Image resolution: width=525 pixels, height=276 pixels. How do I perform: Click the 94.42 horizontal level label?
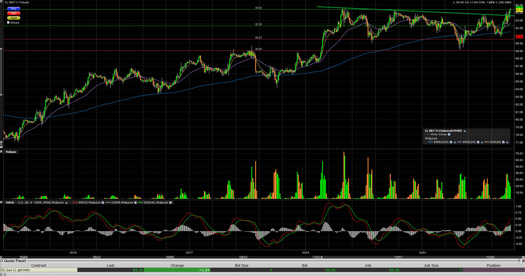[259, 8]
